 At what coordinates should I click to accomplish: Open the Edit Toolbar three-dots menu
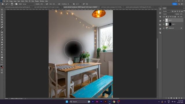tap(2, 62)
